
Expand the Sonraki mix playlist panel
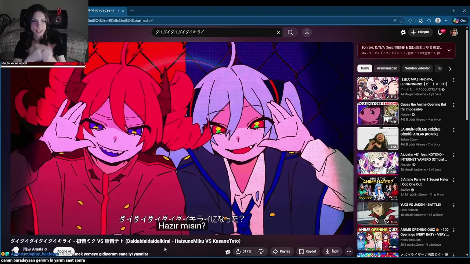(x=449, y=51)
